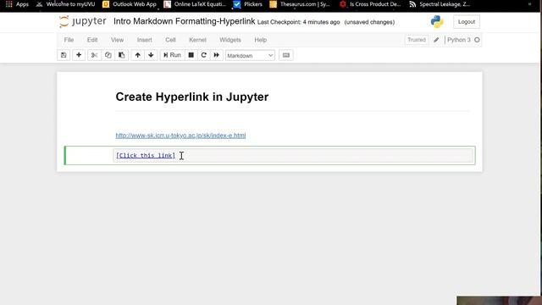Open Spectral Leakage bookmark
542x305 pixels.
point(440,4)
